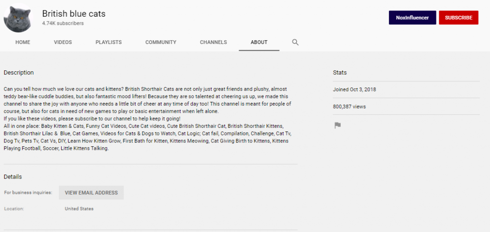Viewport: 490px width, 232px height.
Task: Click the 800,387 views stat
Action: point(349,107)
